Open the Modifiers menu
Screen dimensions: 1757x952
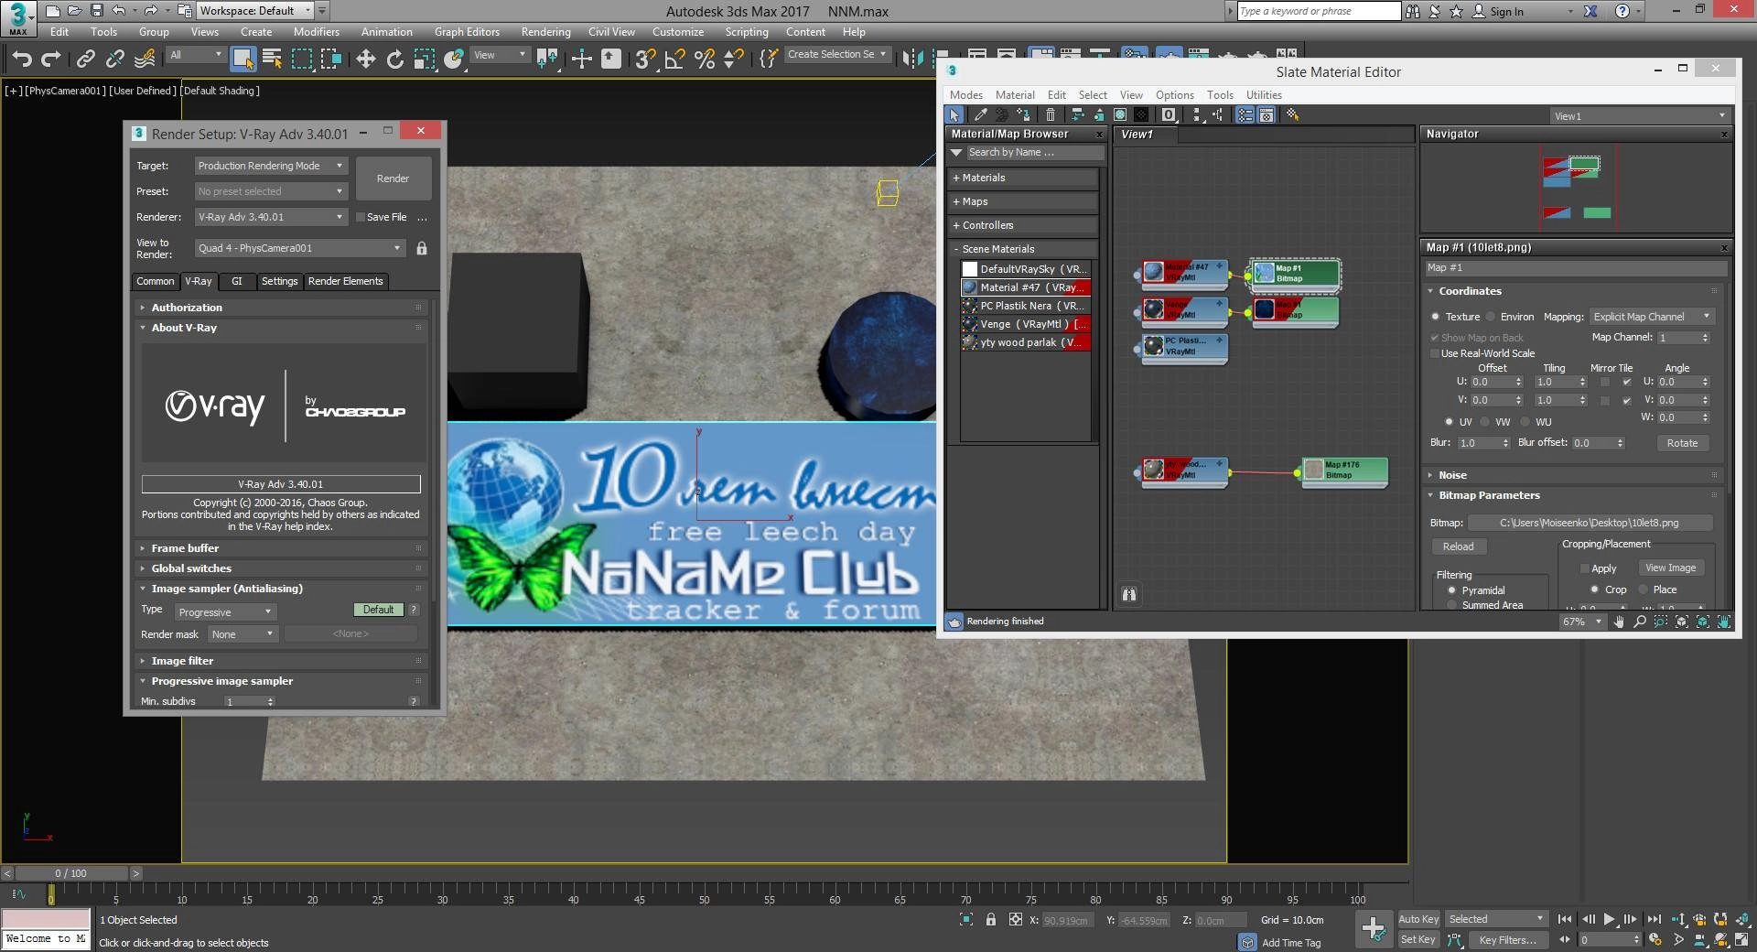pos(317,32)
